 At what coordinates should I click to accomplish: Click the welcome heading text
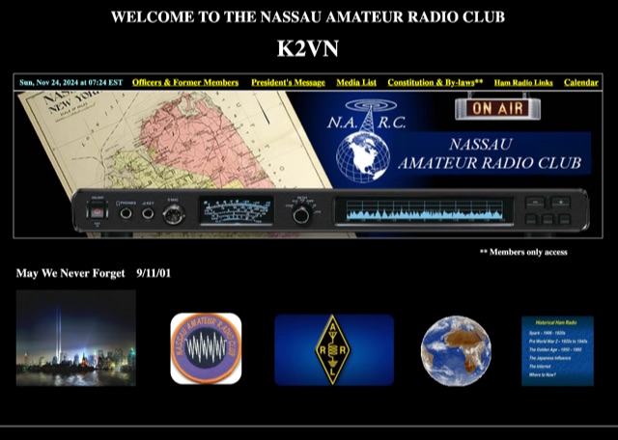point(308,17)
